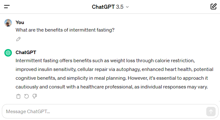Click the 3.5 version label in the header
Screen dimensions: 220x120
[120, 7]
